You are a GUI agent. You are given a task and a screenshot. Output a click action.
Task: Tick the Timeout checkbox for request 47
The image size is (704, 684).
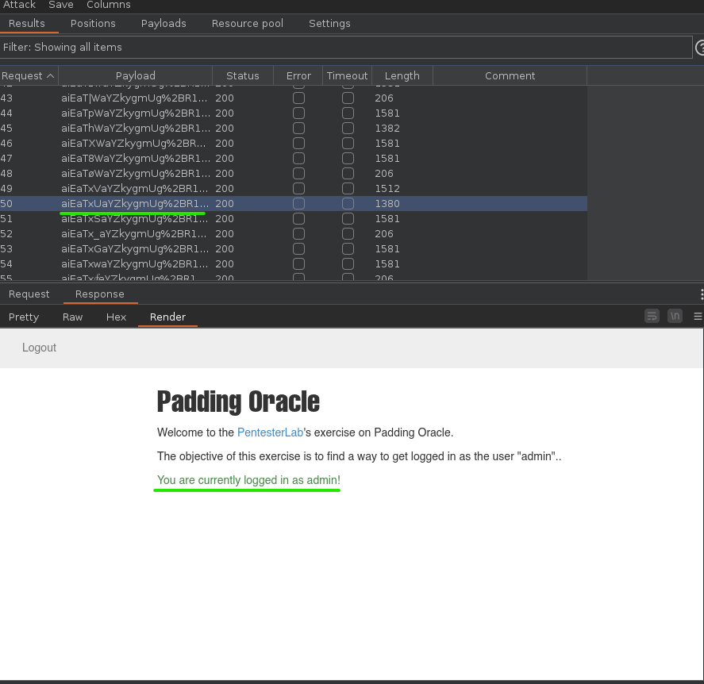point(348,159)
